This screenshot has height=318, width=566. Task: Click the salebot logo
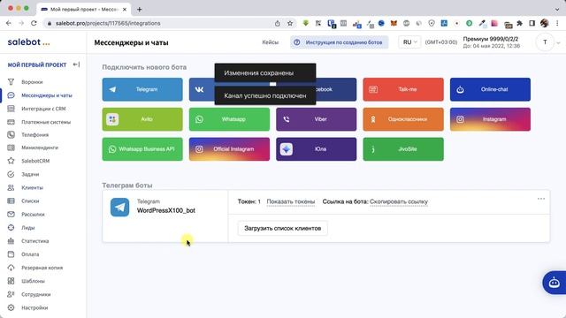[28, 42]
